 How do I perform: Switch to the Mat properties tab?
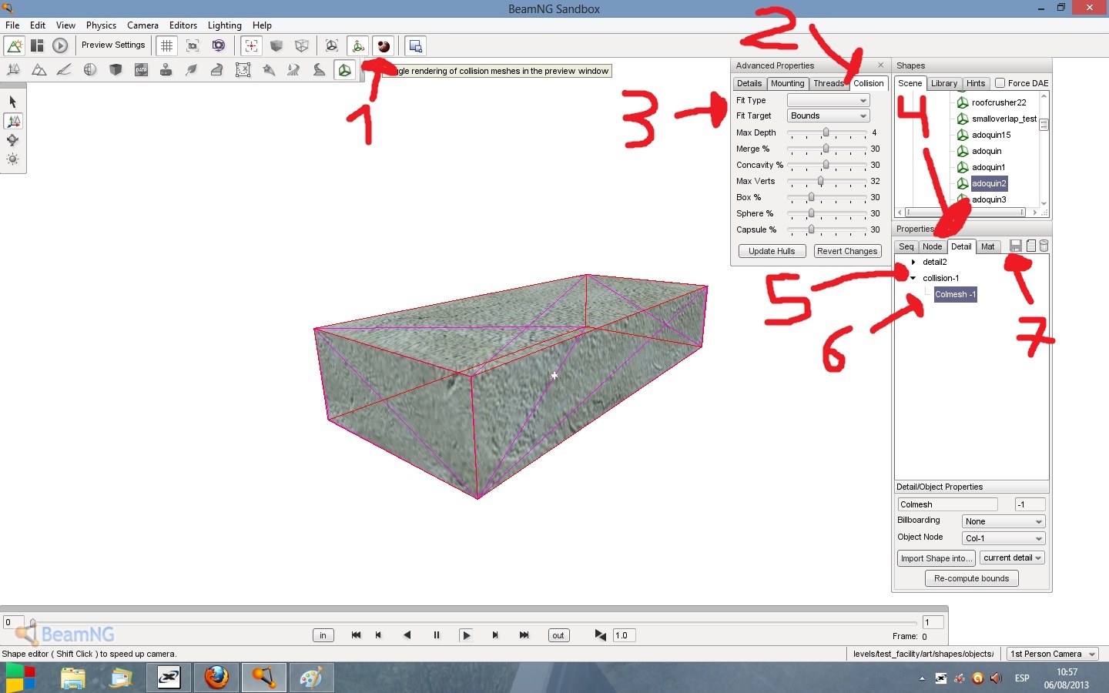click(x=987, y=246)
